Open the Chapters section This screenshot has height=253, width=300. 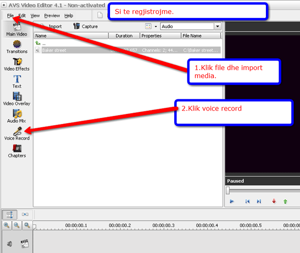[17, 151]
